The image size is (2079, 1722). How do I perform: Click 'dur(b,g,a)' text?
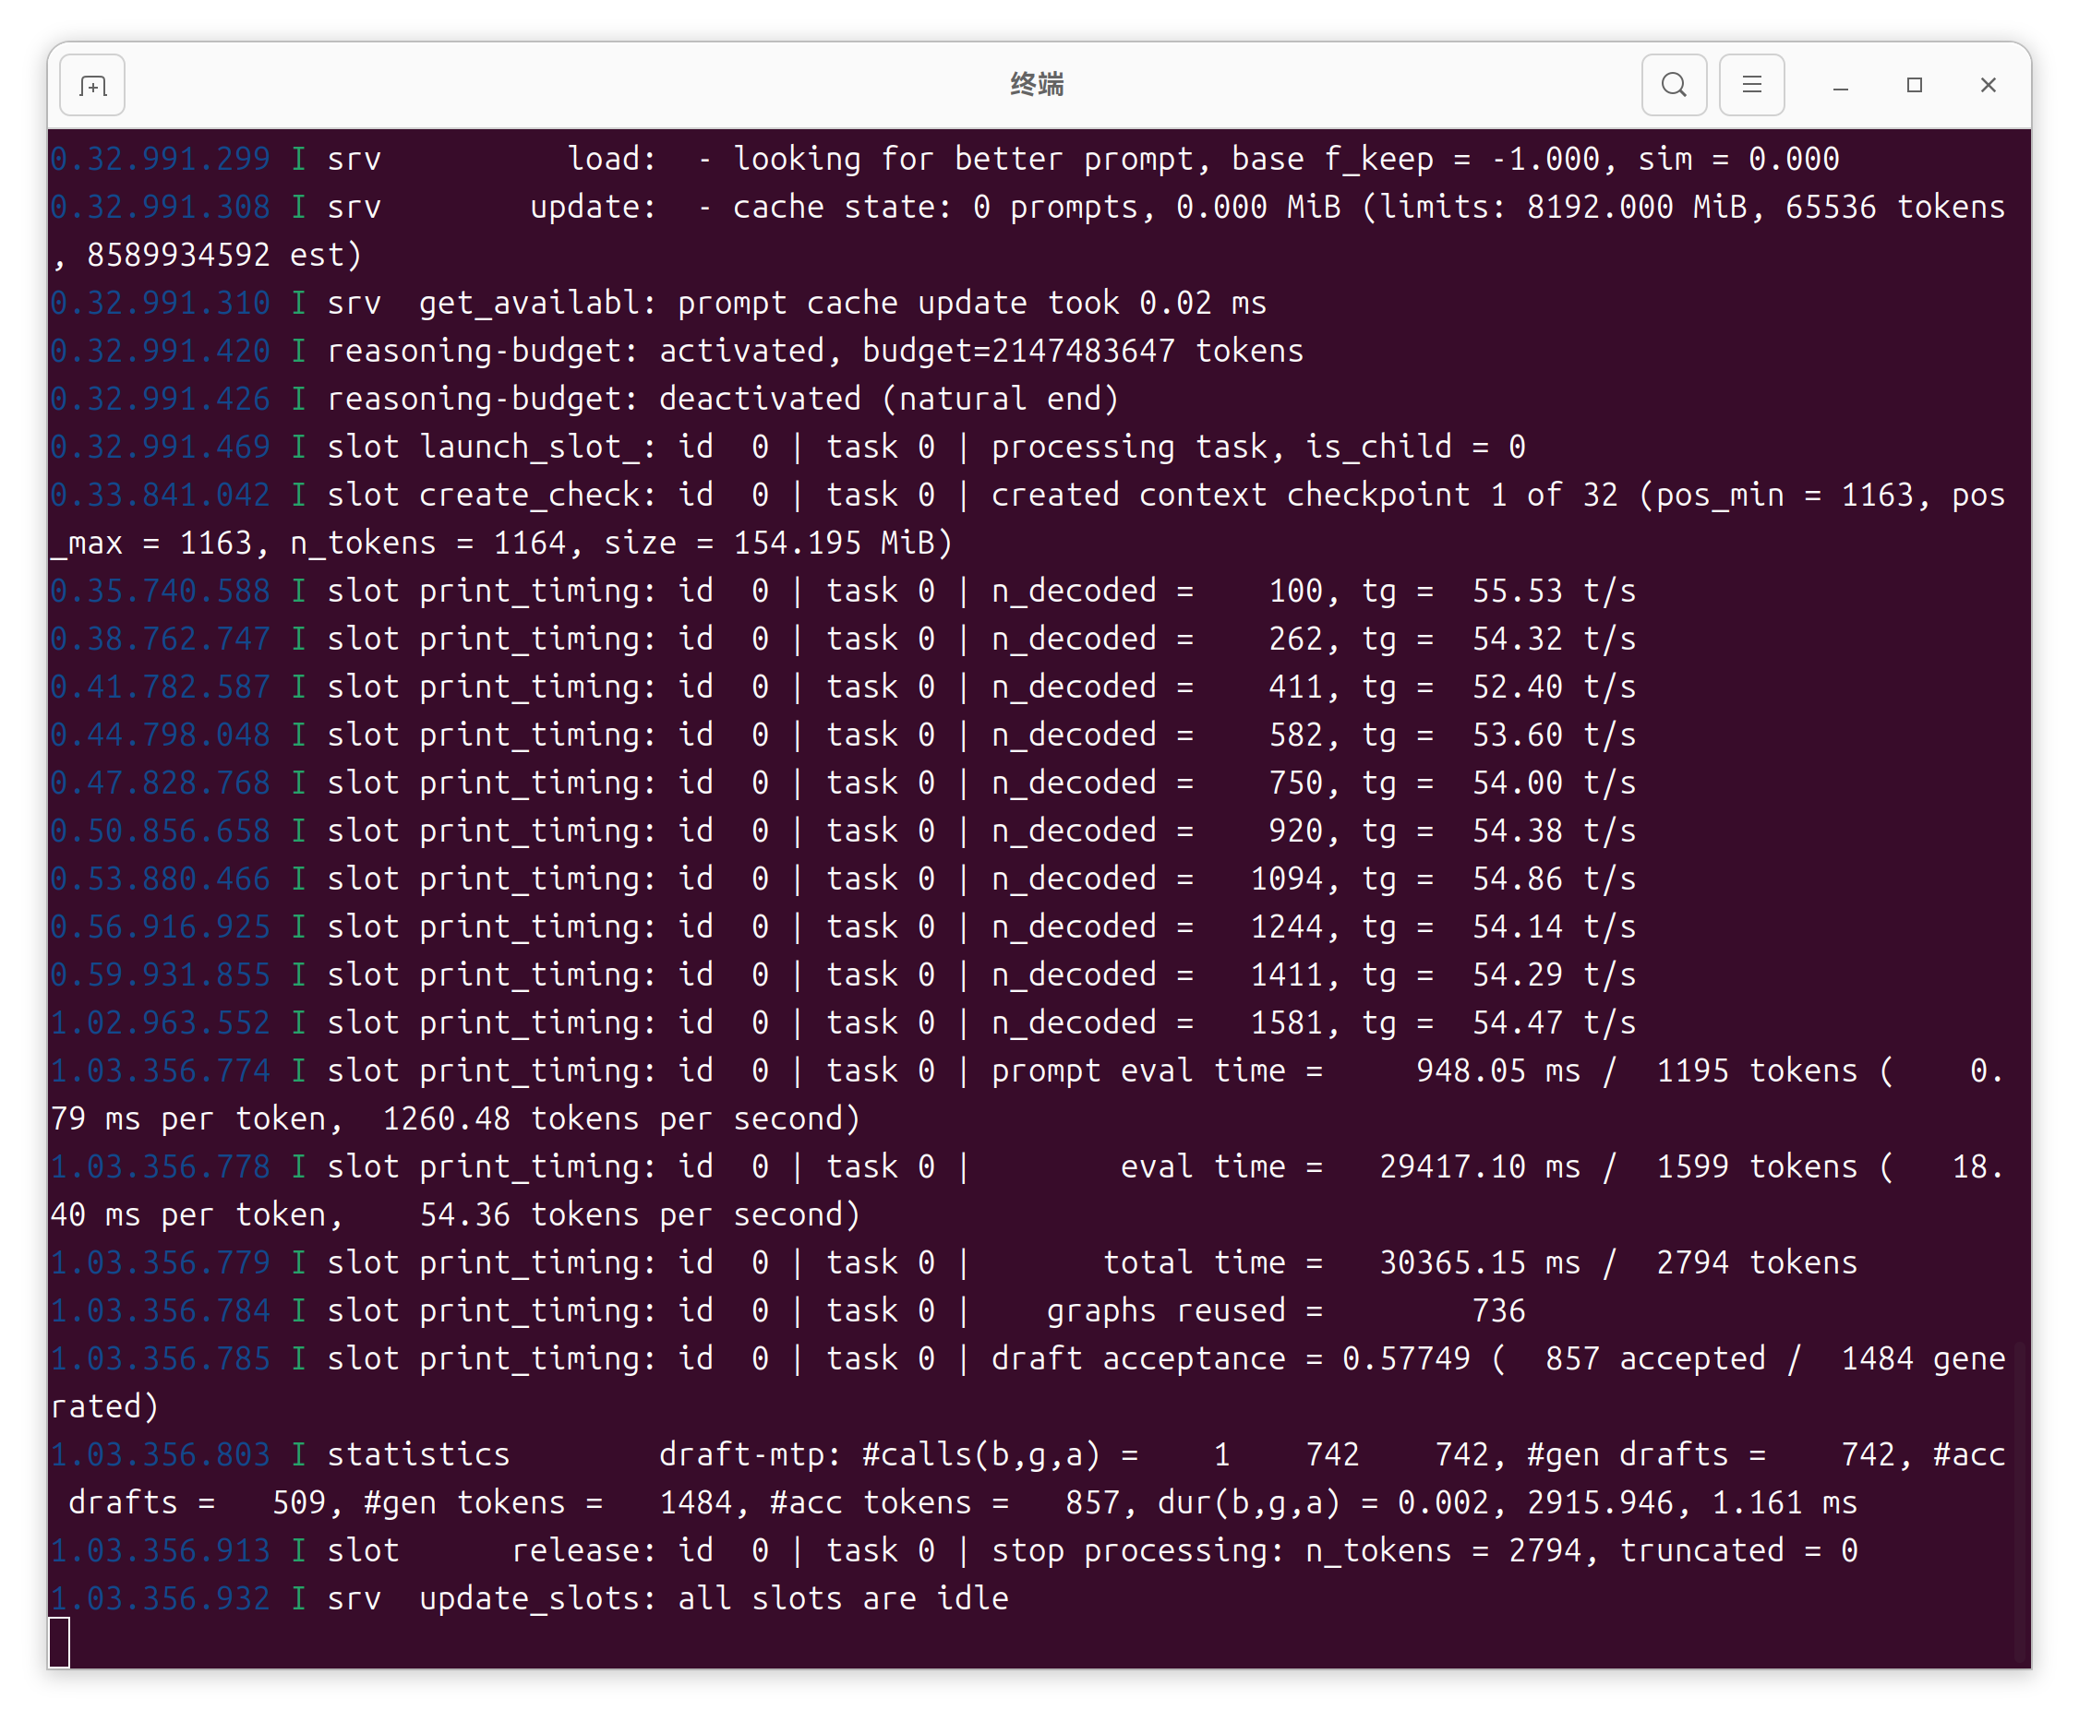coord(1248,1503)
